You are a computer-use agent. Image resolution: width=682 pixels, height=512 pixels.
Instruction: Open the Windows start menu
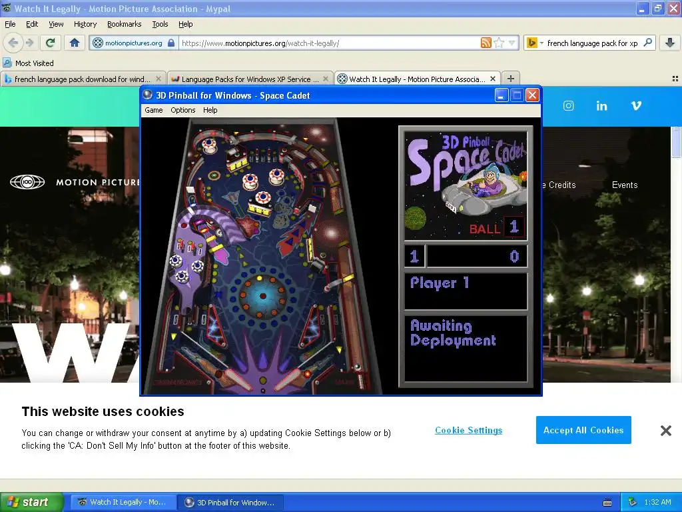point(32,502)
